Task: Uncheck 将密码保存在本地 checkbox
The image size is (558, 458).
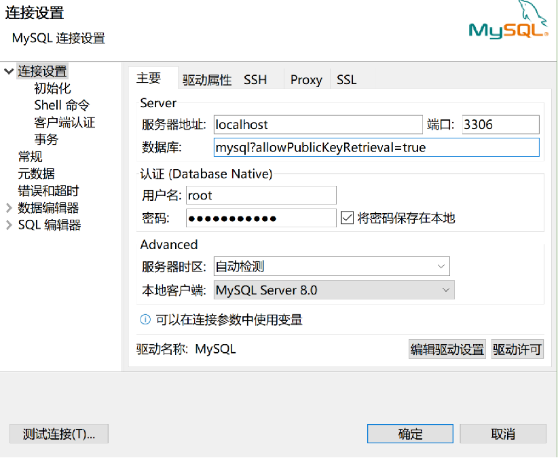Action: [348, 216]
